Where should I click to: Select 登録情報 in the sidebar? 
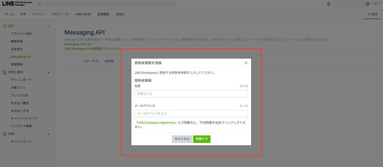click(17, 65)
